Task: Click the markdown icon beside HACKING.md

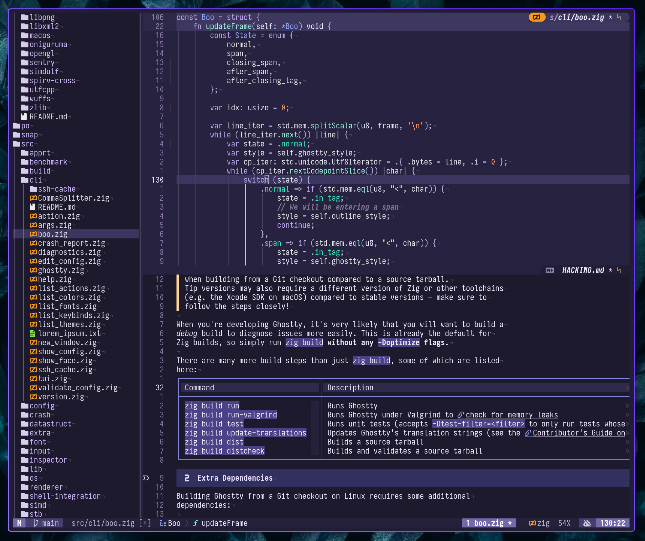Action: (549, 270)
